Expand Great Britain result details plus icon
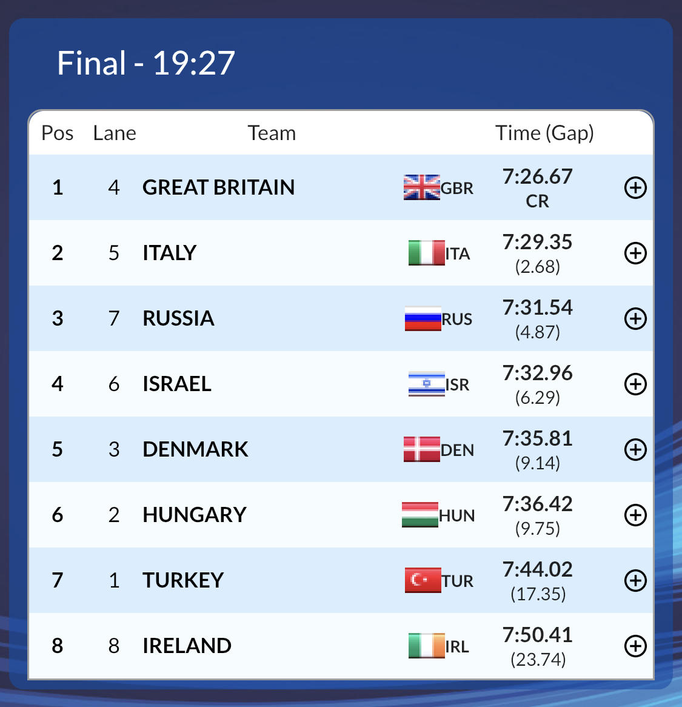 click(635, 187)
